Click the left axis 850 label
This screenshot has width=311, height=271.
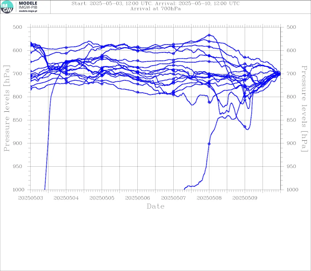[x=18, y=120]
